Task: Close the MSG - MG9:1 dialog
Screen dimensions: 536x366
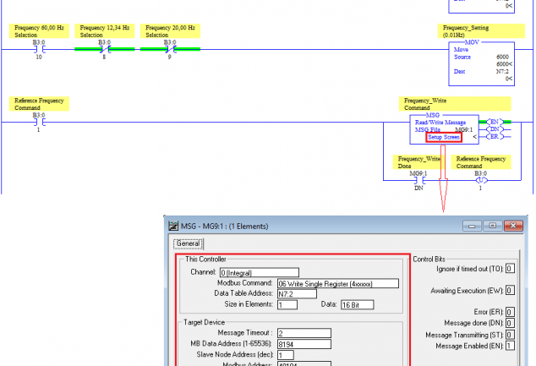Action: (513, 226)
